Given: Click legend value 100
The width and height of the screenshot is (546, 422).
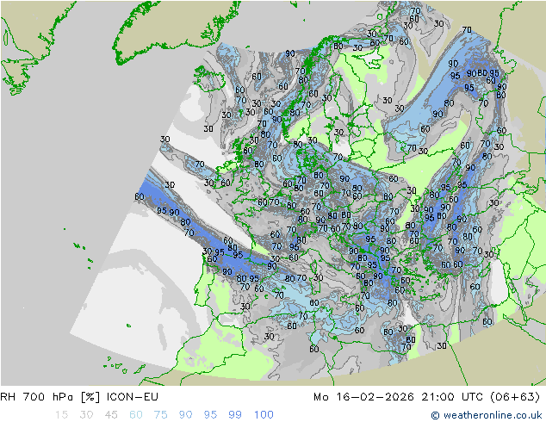Looking at the screenshot, I should [x=264, y=415].
